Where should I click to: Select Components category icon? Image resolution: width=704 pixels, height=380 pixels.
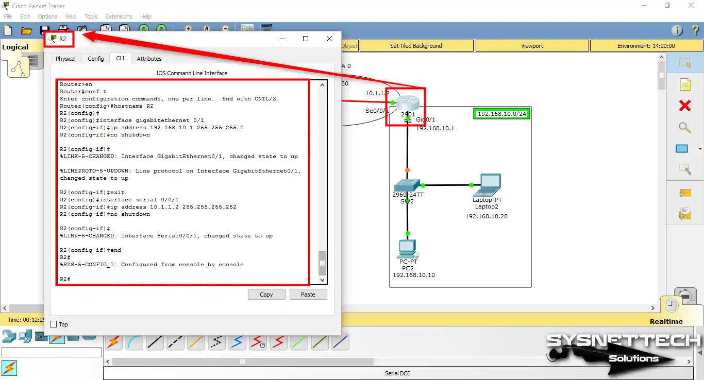pos(41,337)
